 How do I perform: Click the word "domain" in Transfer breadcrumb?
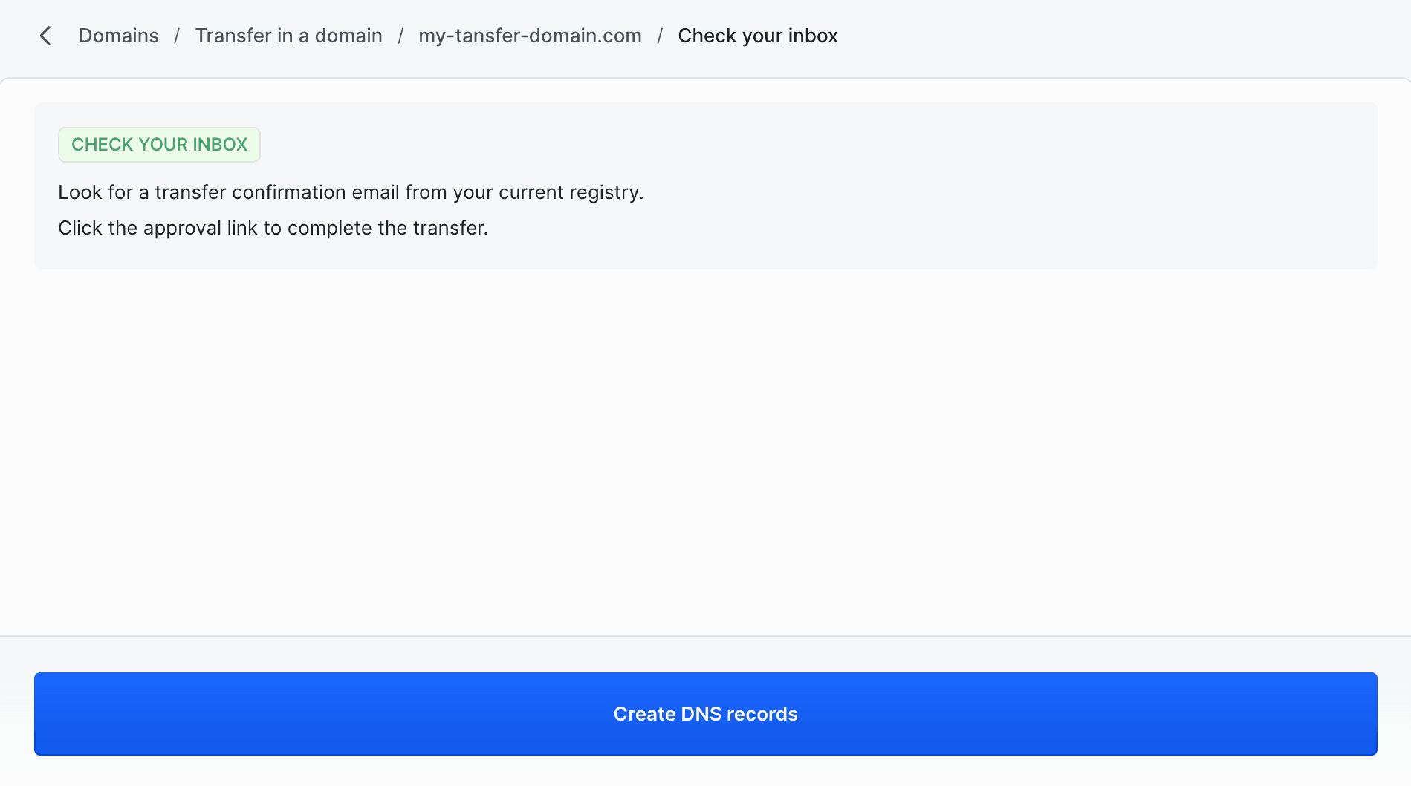[348, 36]
